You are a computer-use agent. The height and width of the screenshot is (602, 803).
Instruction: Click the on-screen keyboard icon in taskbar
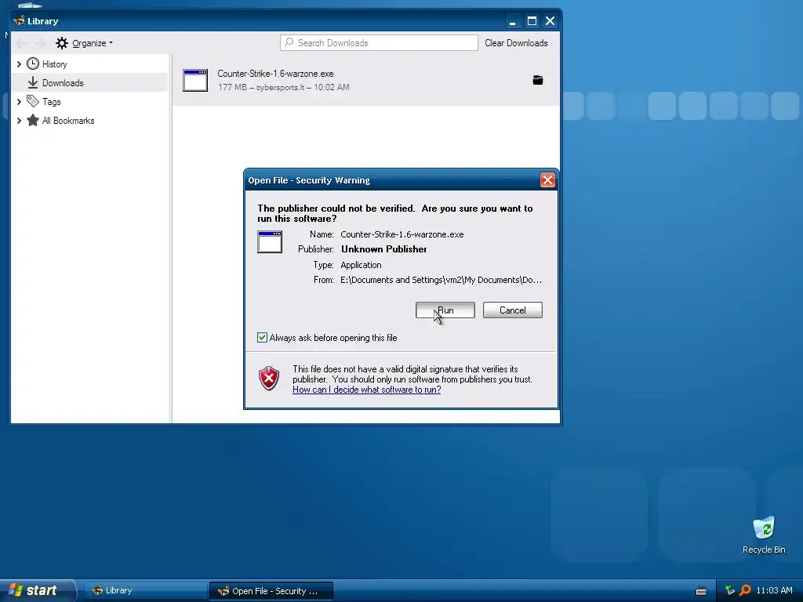point(701,591)
